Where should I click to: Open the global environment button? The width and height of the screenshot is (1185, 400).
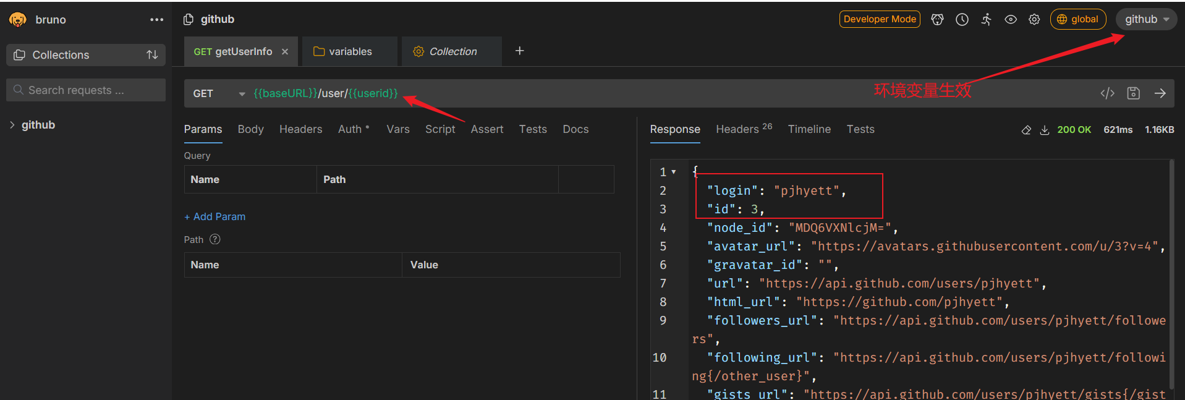click(1077, 19)
